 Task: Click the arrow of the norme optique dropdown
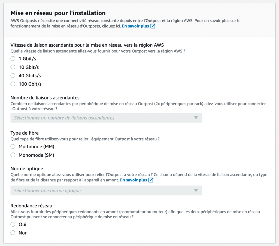196,190
